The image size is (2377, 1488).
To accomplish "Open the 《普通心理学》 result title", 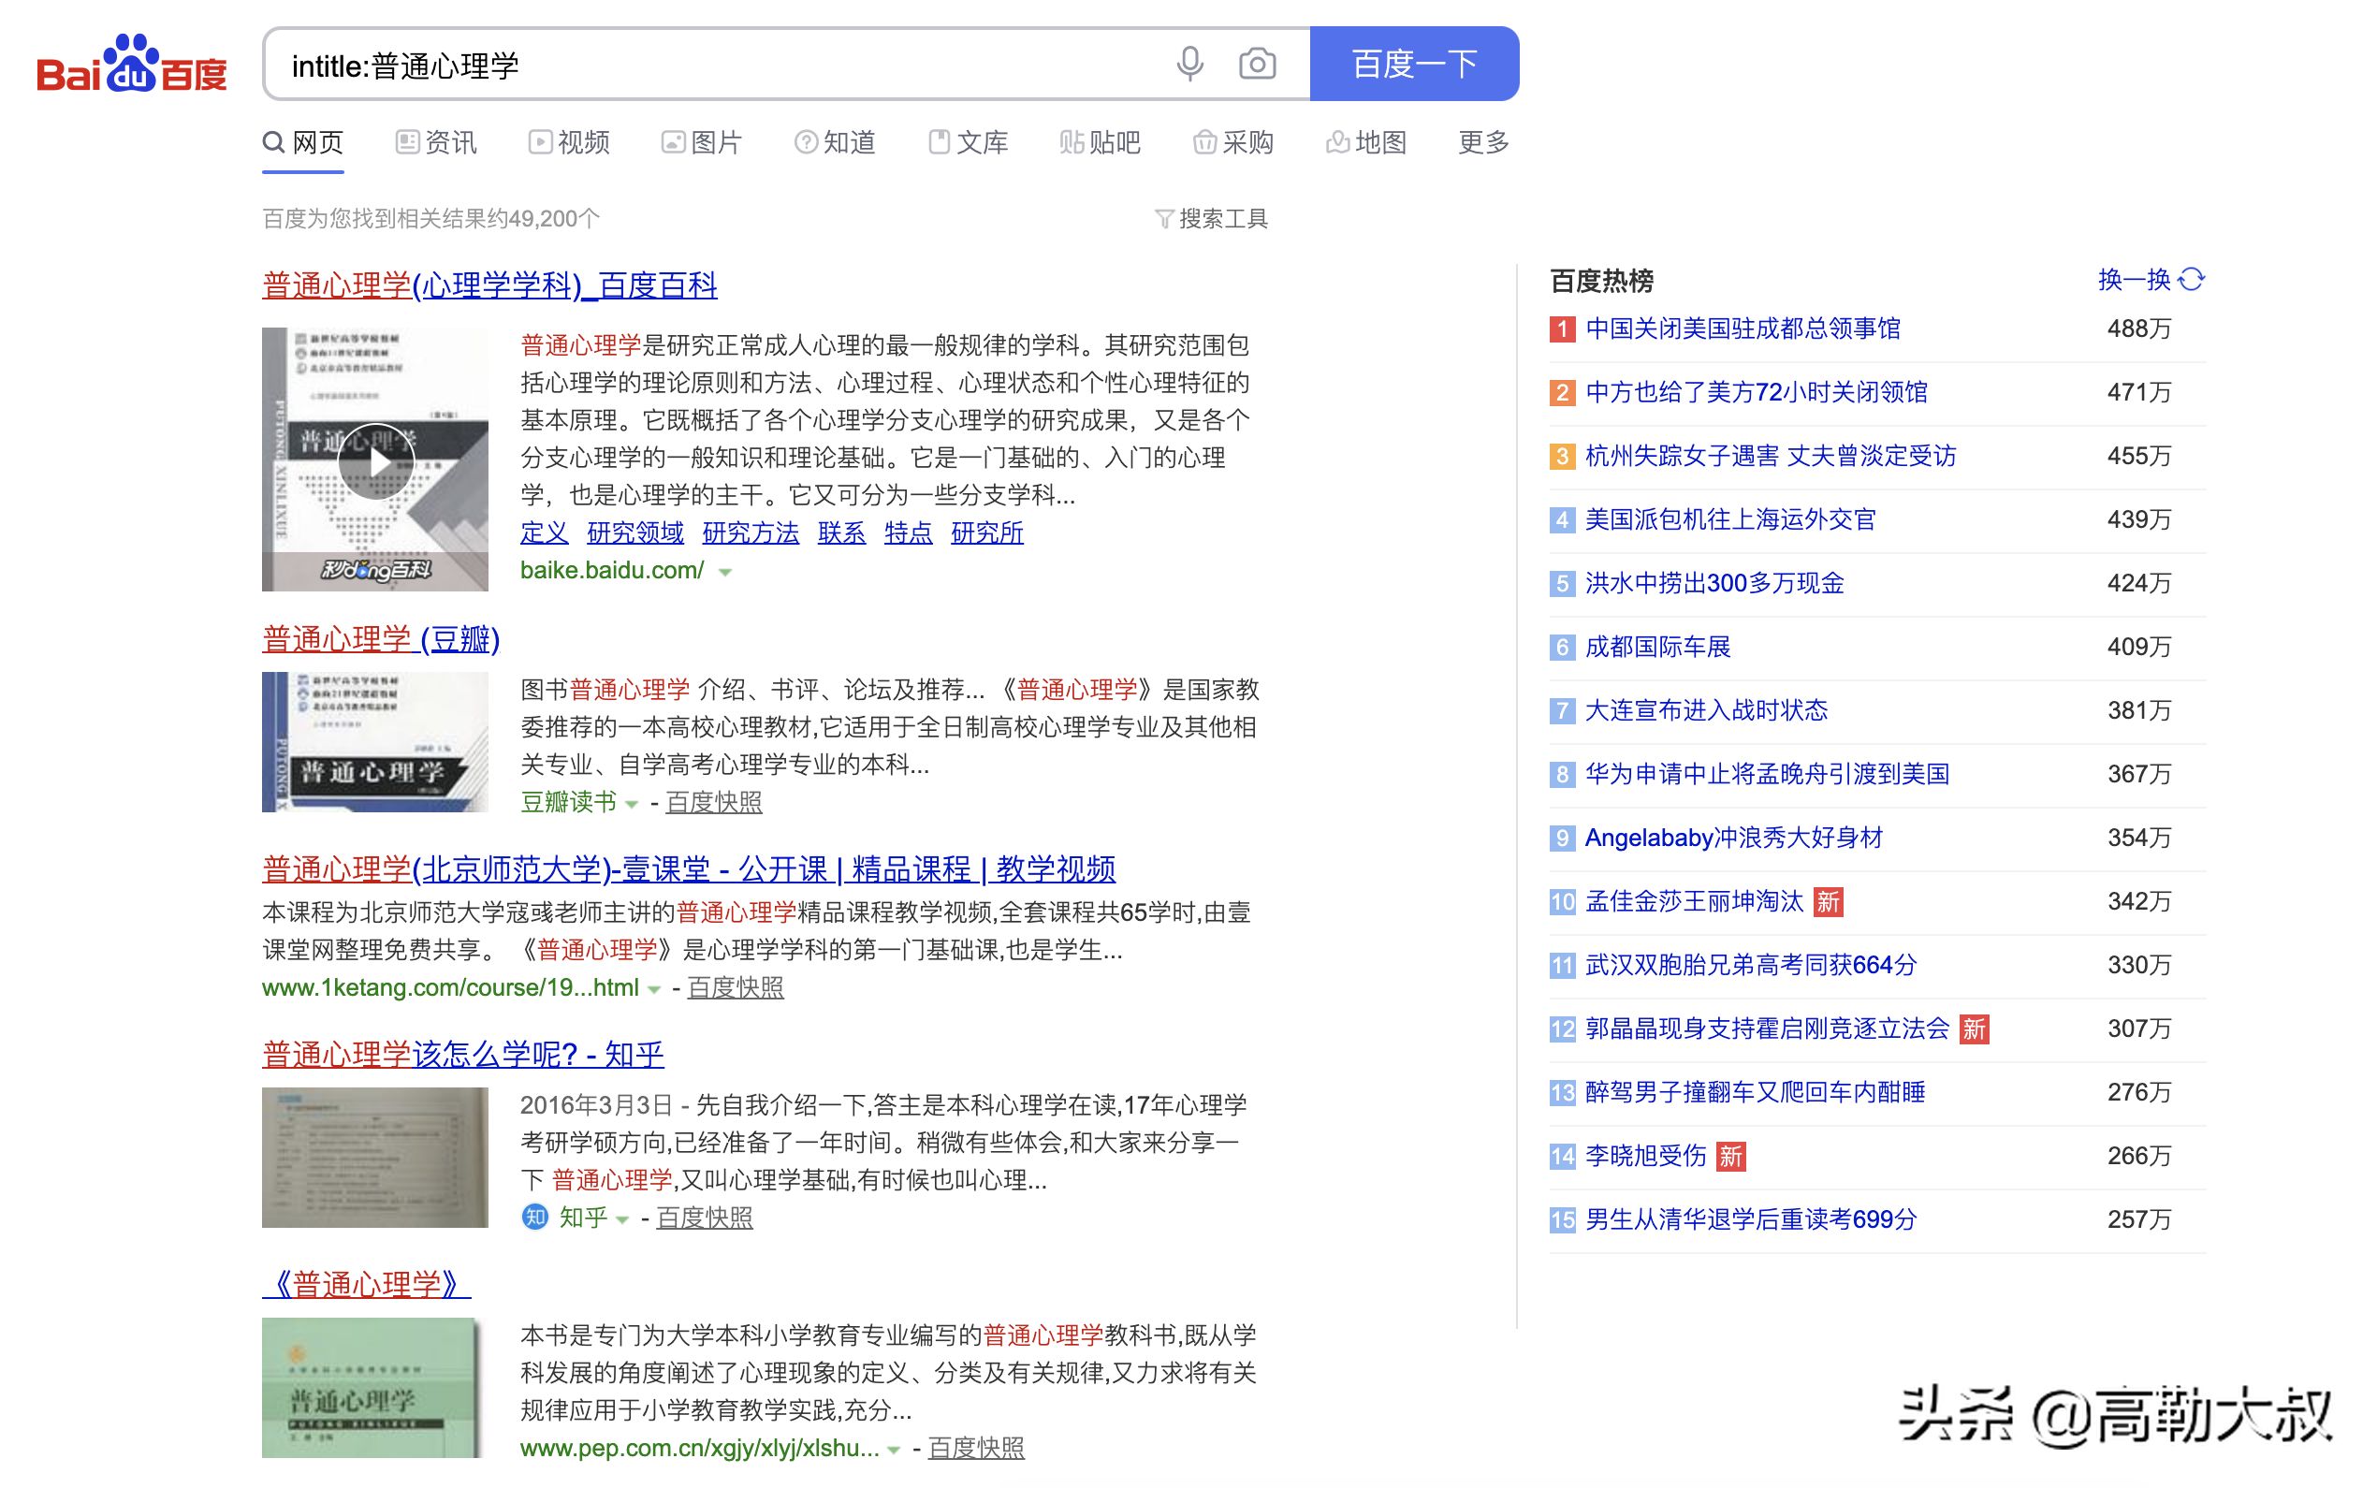I will [x=366, y=1285].
